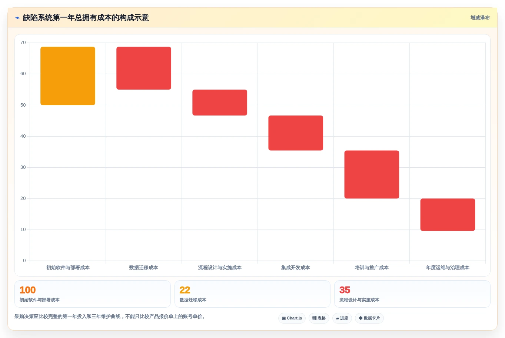
Task: Click the 增减瀑布 badge in header
Action: [480, 18]
